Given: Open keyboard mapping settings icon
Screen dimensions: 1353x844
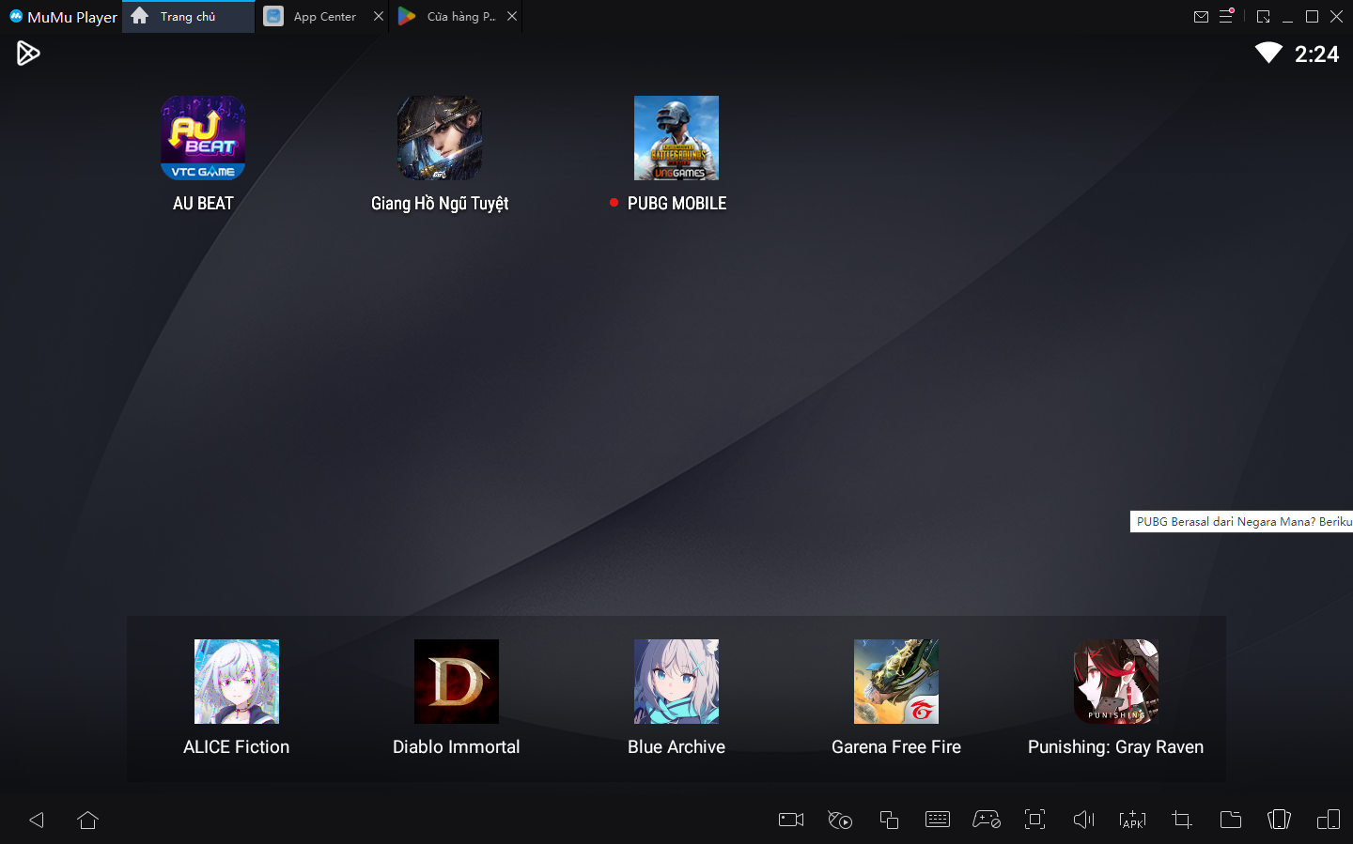Looking at the screenshot, I should coord(938,820).
